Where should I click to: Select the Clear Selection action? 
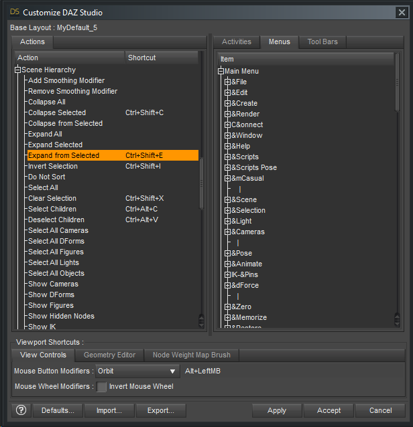tap(52, 199)
